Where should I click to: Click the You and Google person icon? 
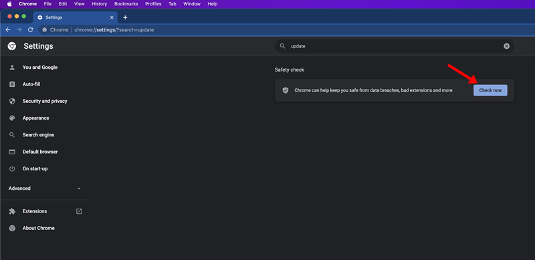tap(12, 68)
